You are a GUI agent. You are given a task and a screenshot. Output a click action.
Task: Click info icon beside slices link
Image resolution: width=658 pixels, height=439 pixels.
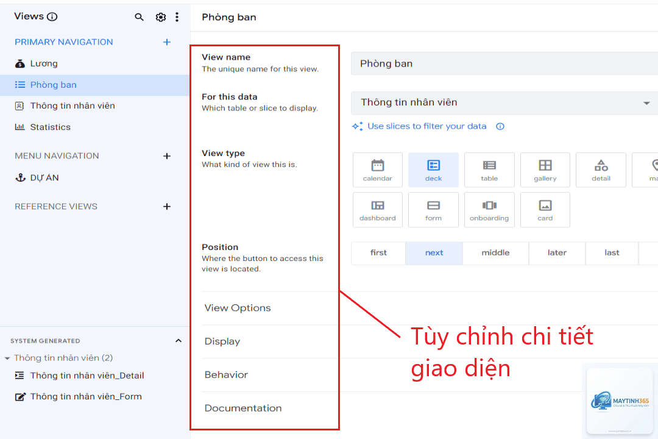click(500, 126)
